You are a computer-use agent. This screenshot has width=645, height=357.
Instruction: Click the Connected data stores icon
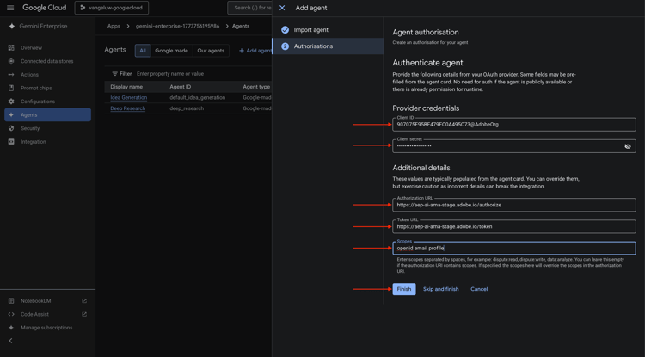click(11, 61)
